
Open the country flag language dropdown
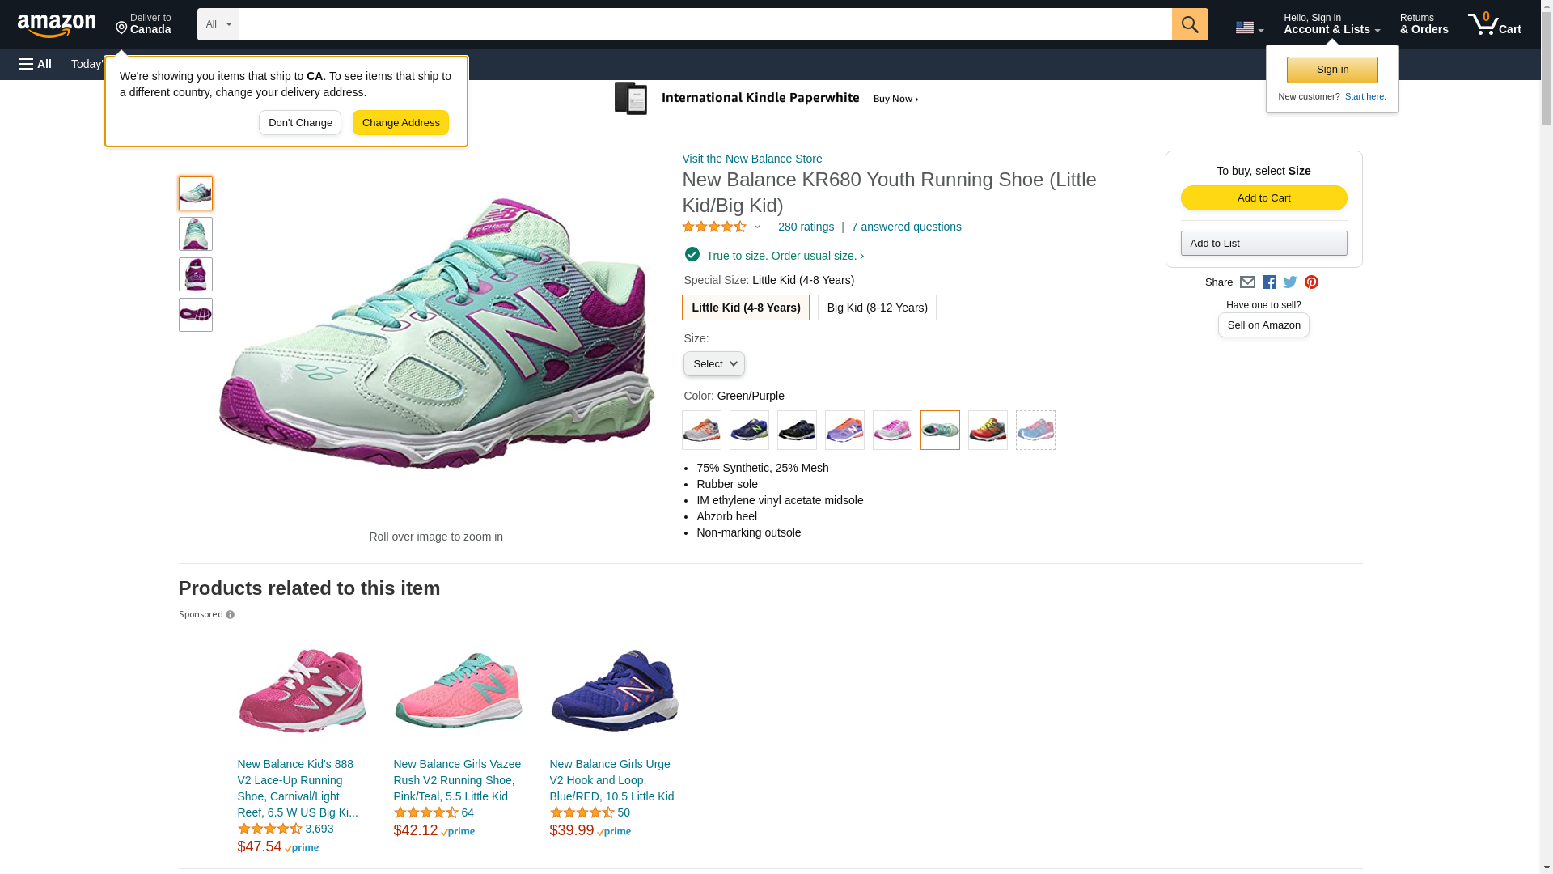pyautogui.click(x=1249, y=28)
